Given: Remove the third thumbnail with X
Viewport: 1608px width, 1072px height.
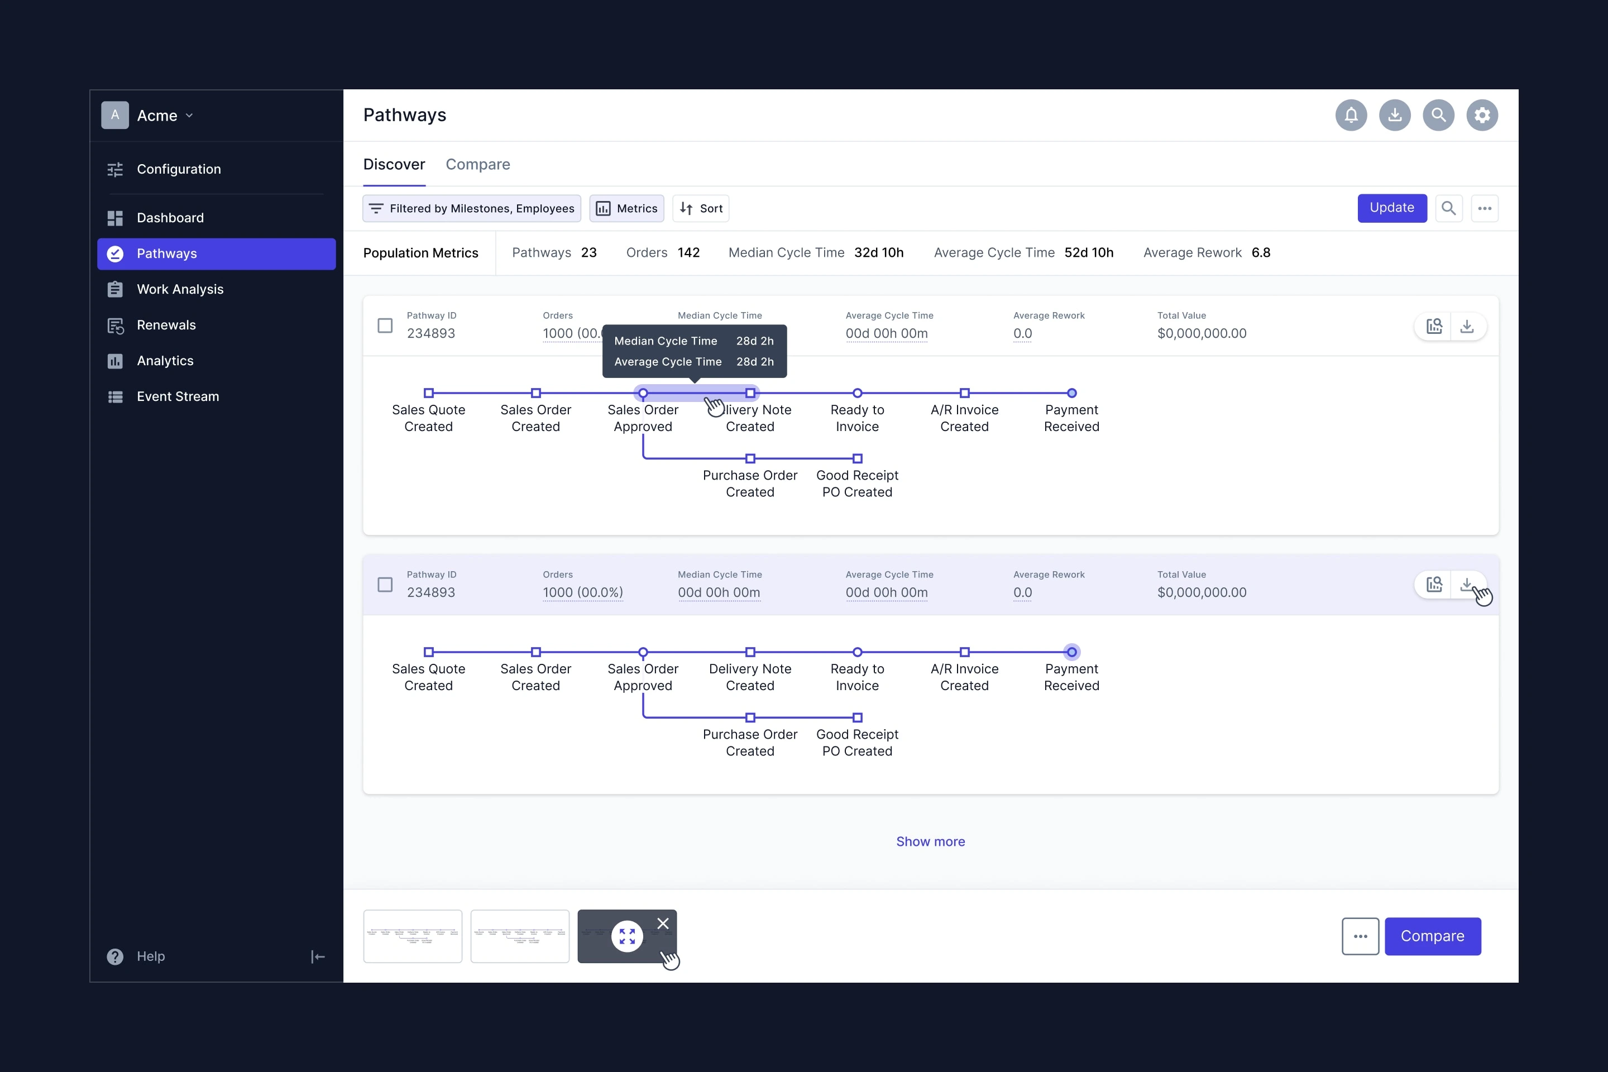Looking at the screenshot, I should (663, 923).
